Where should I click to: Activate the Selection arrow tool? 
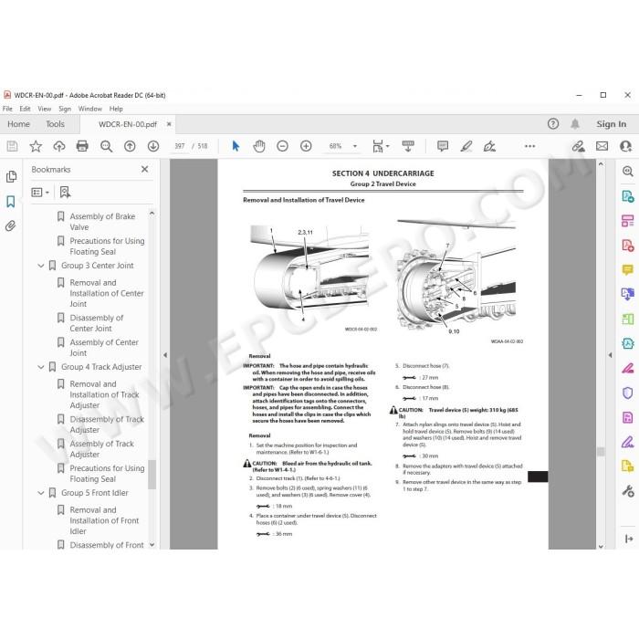[236, 146]
